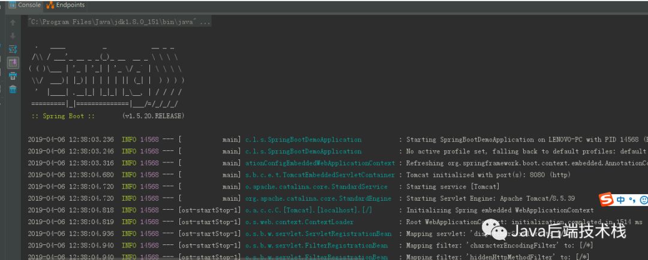Click 'org.apache.catalina.core.StandardEngine' logger name

tap(318, 198)
